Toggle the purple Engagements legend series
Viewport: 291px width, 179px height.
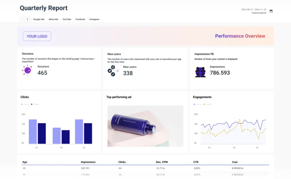(x=198, y=104)
